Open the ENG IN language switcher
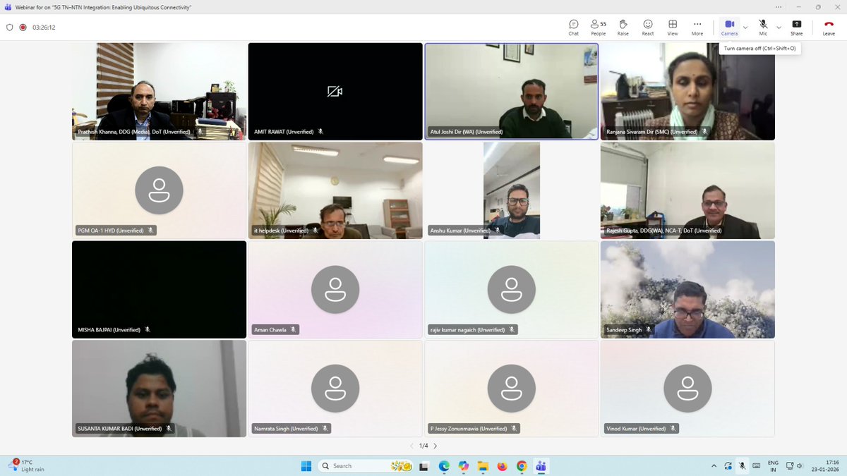Viewport: 847px width, 476px height. tap(773, 466)
